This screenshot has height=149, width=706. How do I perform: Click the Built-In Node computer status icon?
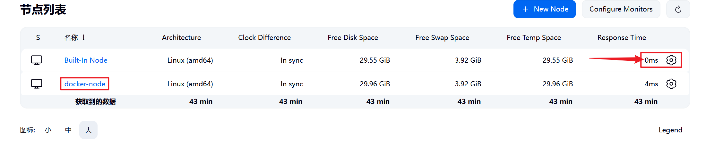click(37, 60)
